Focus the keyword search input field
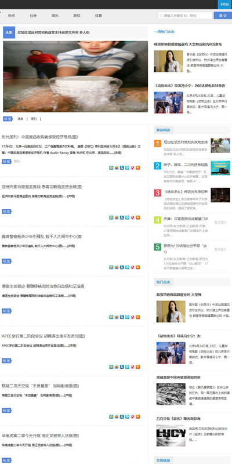This screenshot has width=232, height=464. click(x=185, y=16)
